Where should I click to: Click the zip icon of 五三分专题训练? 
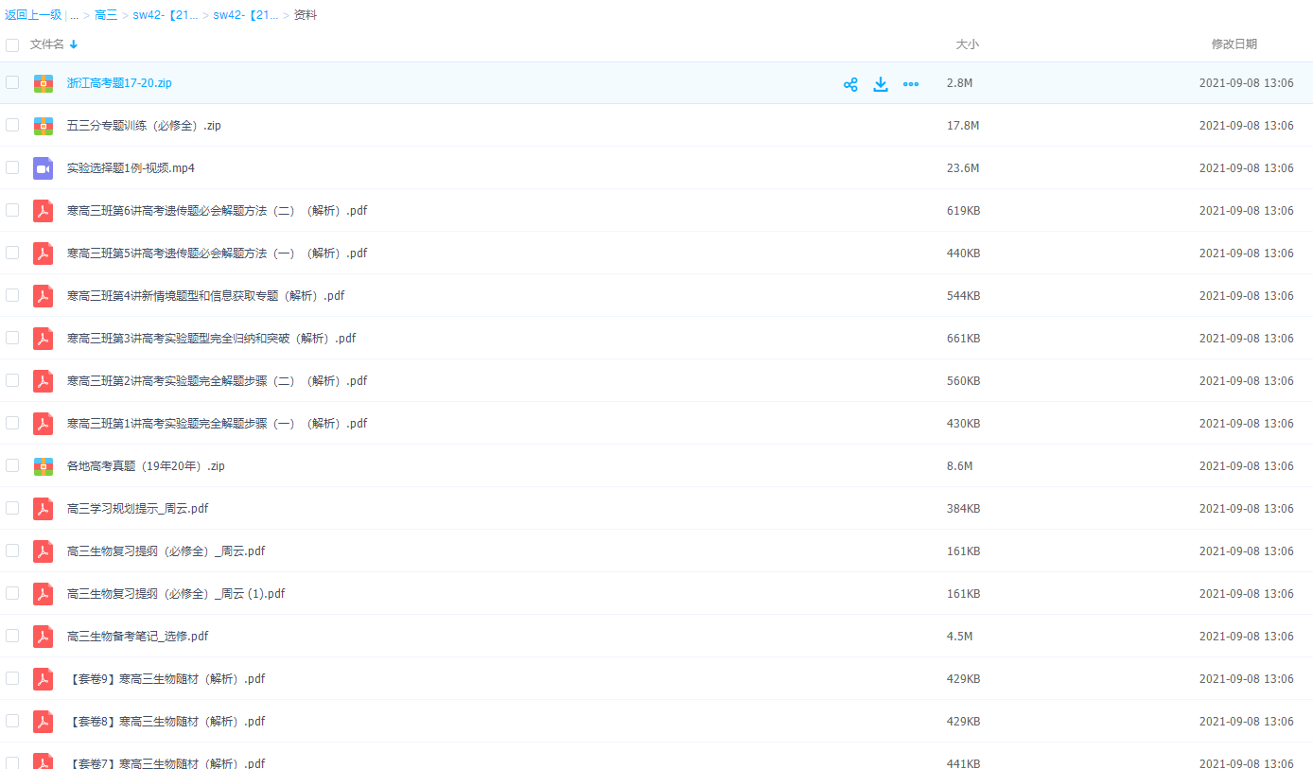click(x=43, y=126)
